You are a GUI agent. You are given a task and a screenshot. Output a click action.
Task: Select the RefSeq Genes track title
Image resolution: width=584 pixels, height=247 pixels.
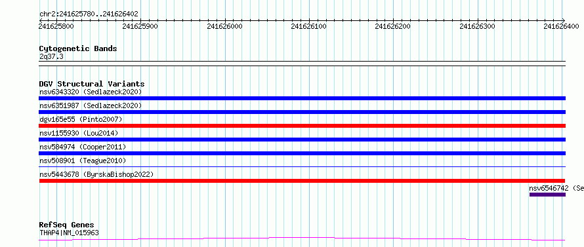[67, 225]
